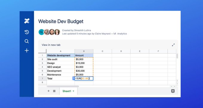Click the second contributor avatar

click(x=46, y=32)
